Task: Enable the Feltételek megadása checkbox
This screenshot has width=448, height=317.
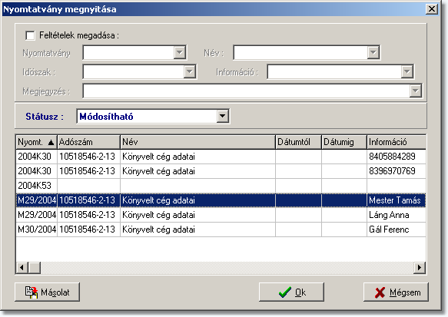Action: point(30,35)
